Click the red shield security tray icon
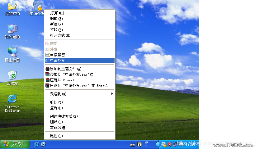This screenshot has height=149, width=255. [x=170, y=144]
